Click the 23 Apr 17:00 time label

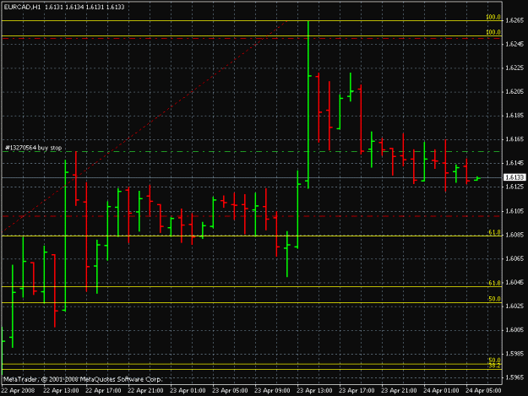pos(357,391)
